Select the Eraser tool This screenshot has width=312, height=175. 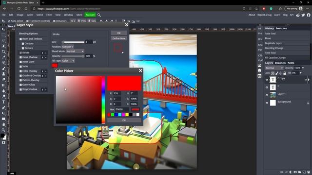coord(3,80)
